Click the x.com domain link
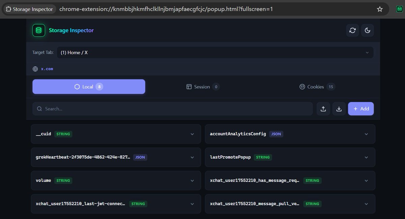The width and height of the screenshot is (405, 219). [47, 69]
